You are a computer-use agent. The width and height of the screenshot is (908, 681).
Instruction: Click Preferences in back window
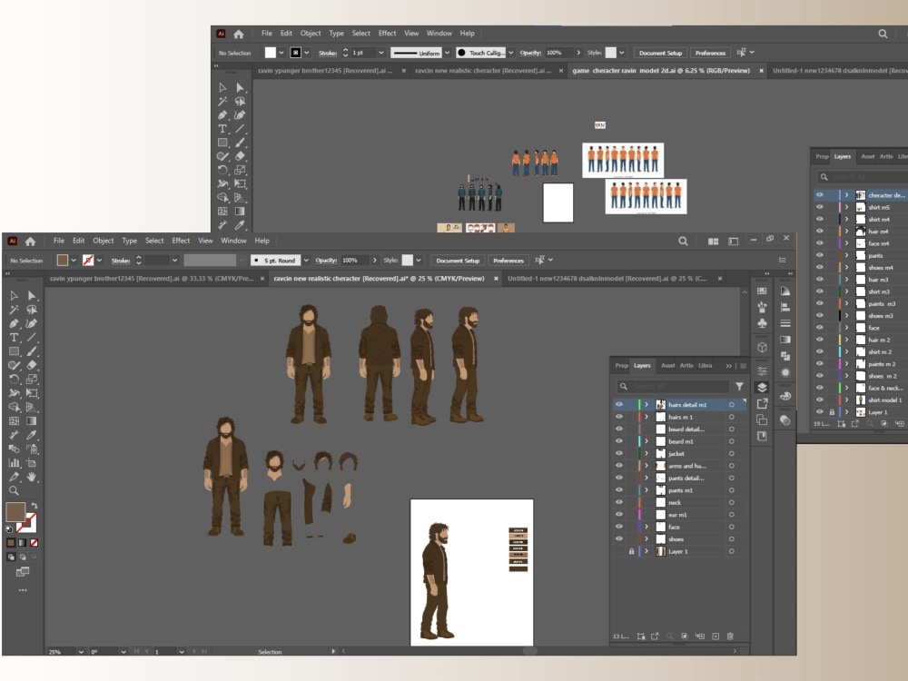(x=710, y=53)
